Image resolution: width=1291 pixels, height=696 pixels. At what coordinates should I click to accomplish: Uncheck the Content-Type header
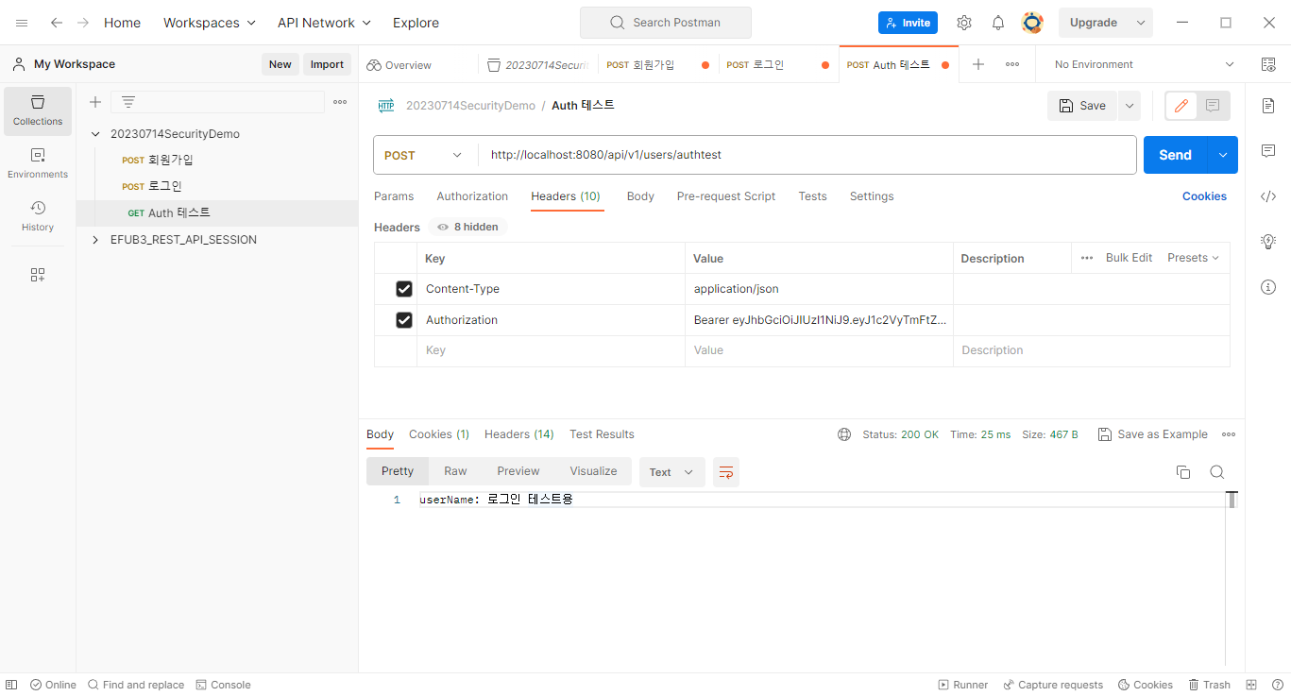coord(404,289)
